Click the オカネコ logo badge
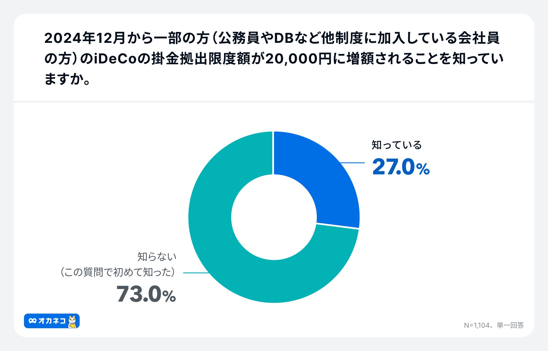Image resolution: width=548 pixels, height=351 pixels. pos(52,321)
